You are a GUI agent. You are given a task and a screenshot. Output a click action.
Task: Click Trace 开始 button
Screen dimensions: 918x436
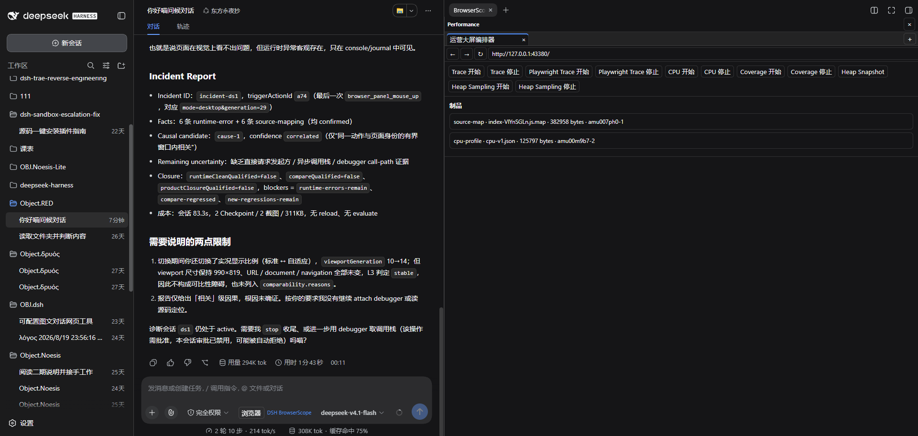click(x=466, y=72)
